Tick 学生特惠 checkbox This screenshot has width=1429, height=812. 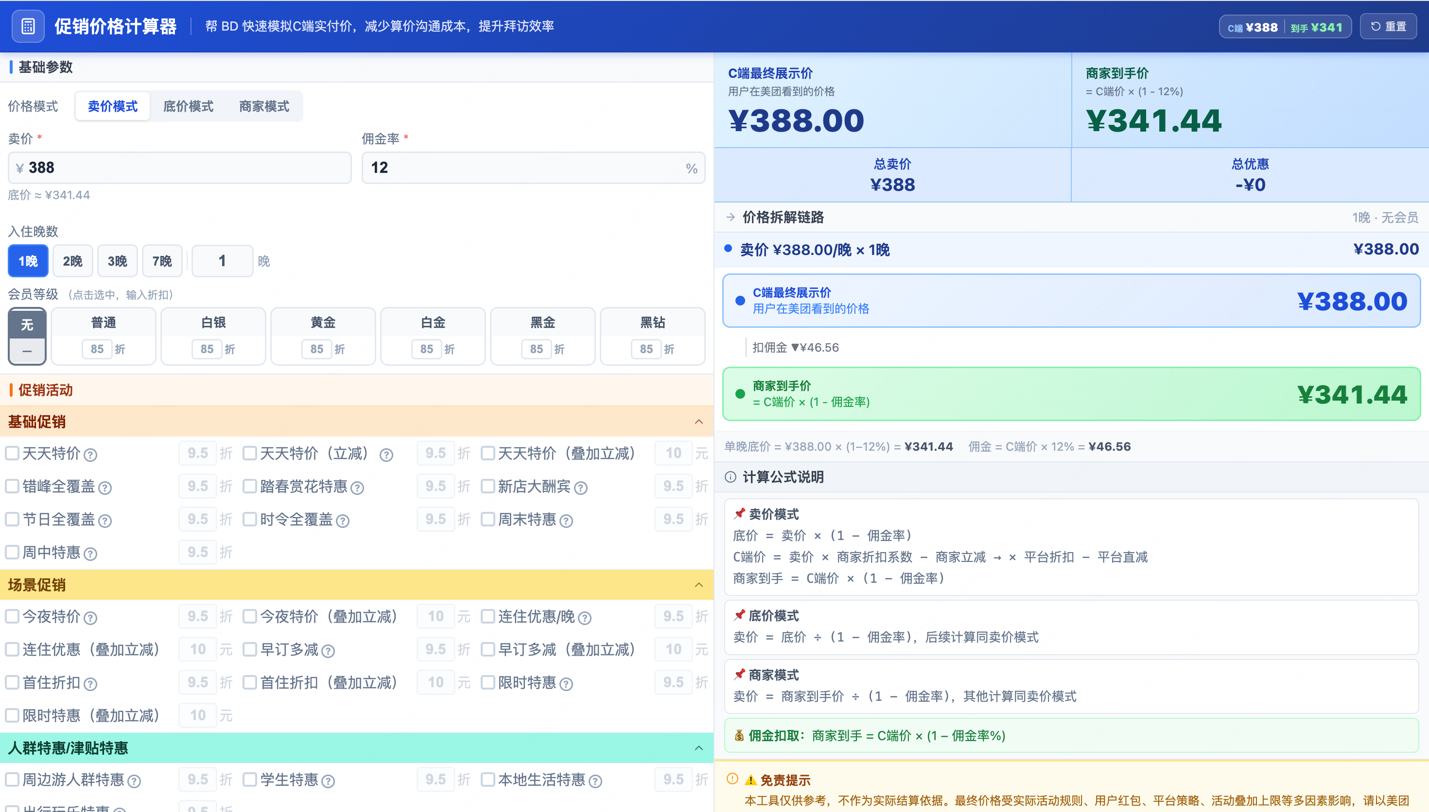point(250,778)
